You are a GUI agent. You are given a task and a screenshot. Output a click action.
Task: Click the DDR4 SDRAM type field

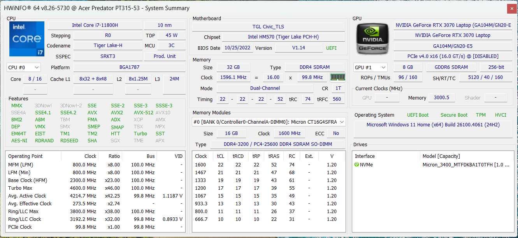(314, 67)
